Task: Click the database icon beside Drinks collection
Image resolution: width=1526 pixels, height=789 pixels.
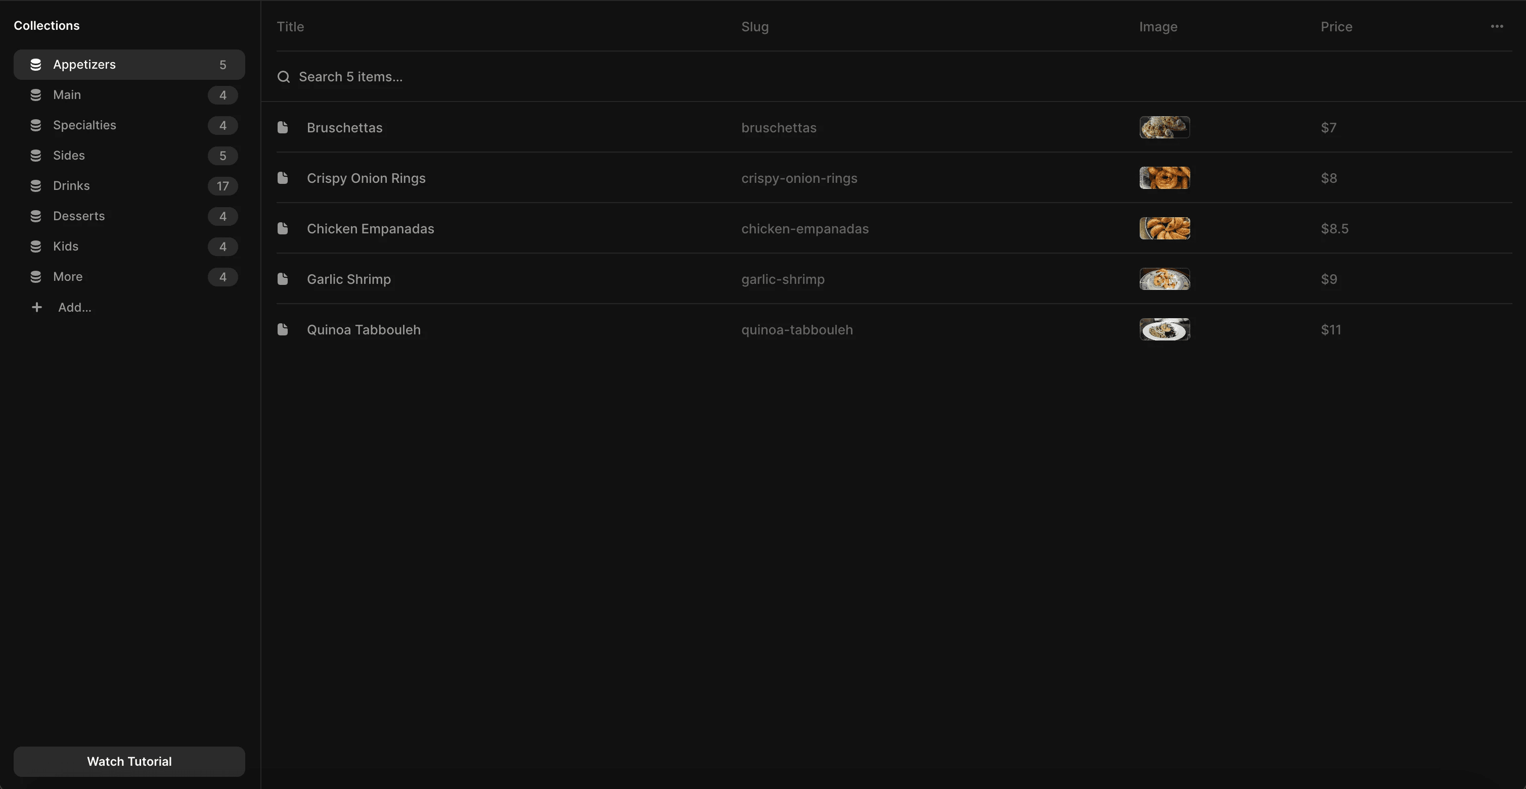Action: tap(35, 186)
